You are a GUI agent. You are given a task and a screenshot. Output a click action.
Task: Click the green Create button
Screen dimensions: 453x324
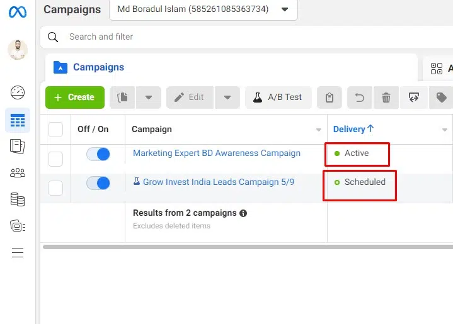pos(74,98)
